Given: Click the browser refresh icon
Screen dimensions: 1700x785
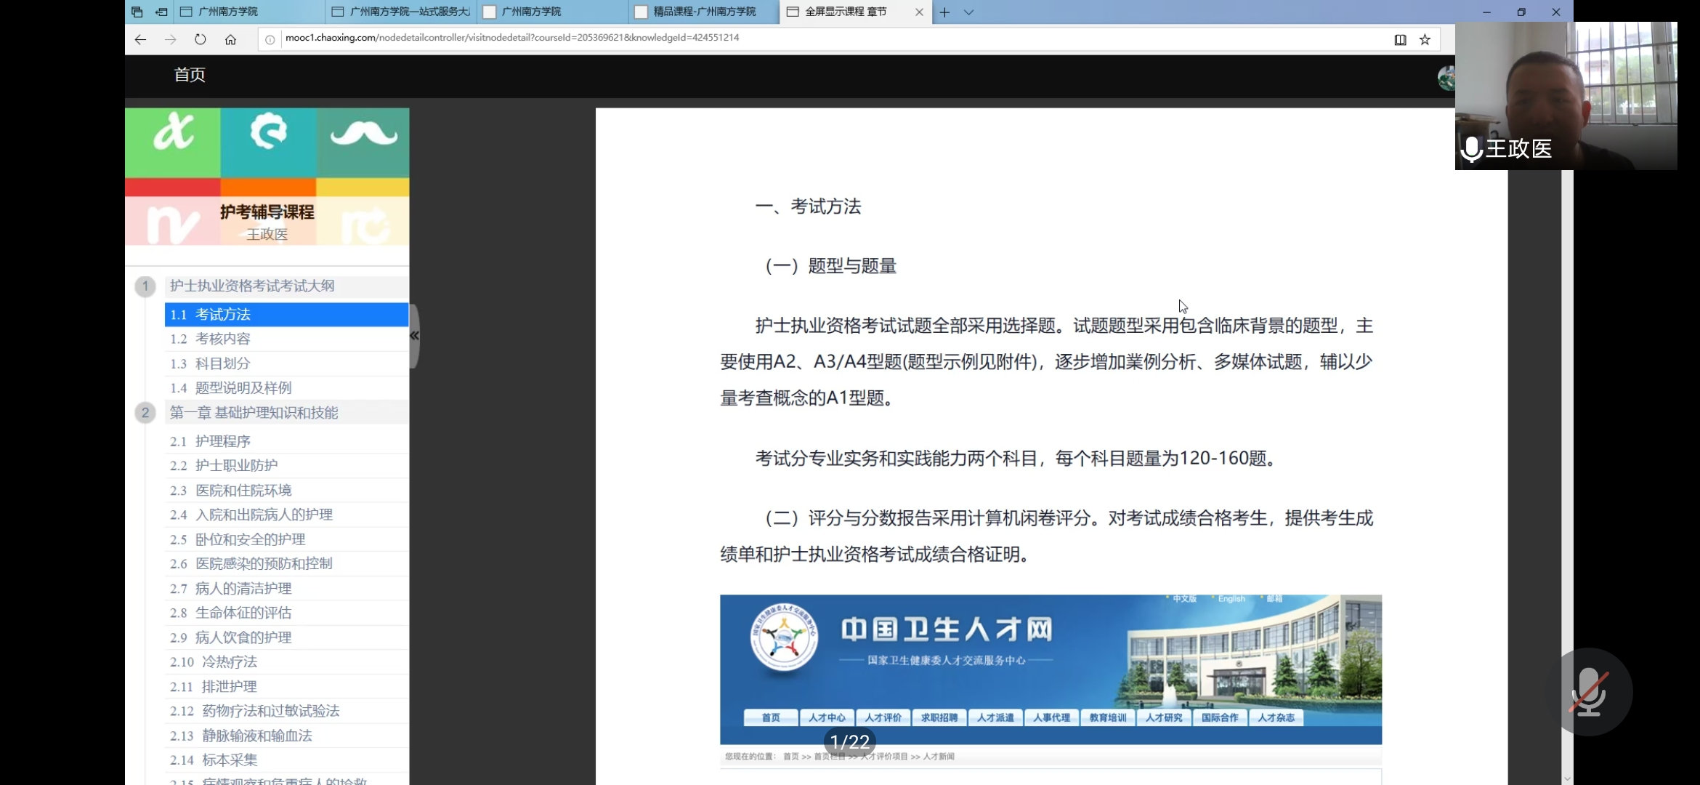Looking at the screenshot, I should point(201,39).
